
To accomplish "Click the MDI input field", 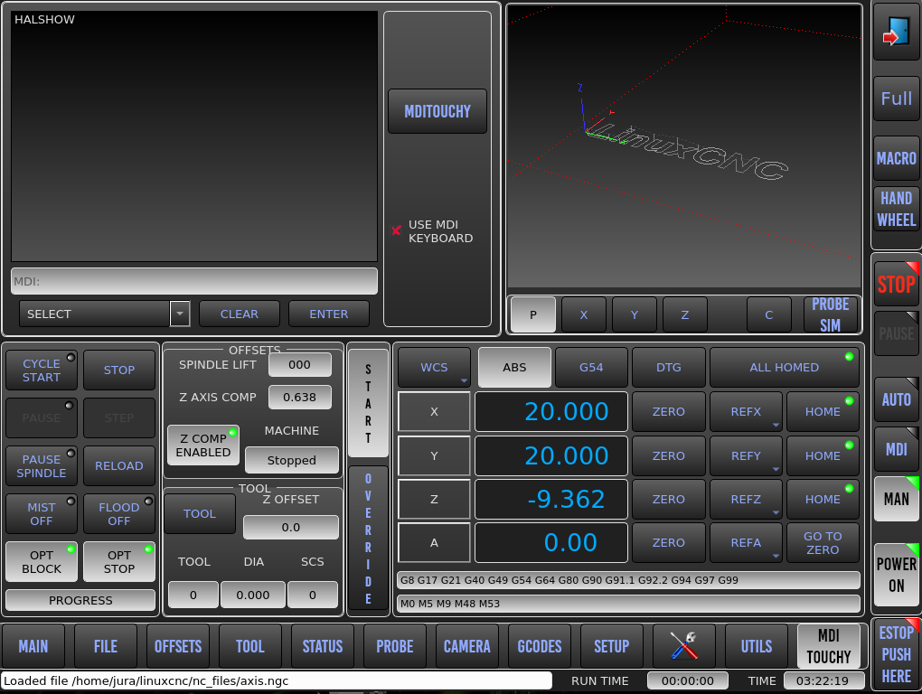I will click(x=194, y=281).
